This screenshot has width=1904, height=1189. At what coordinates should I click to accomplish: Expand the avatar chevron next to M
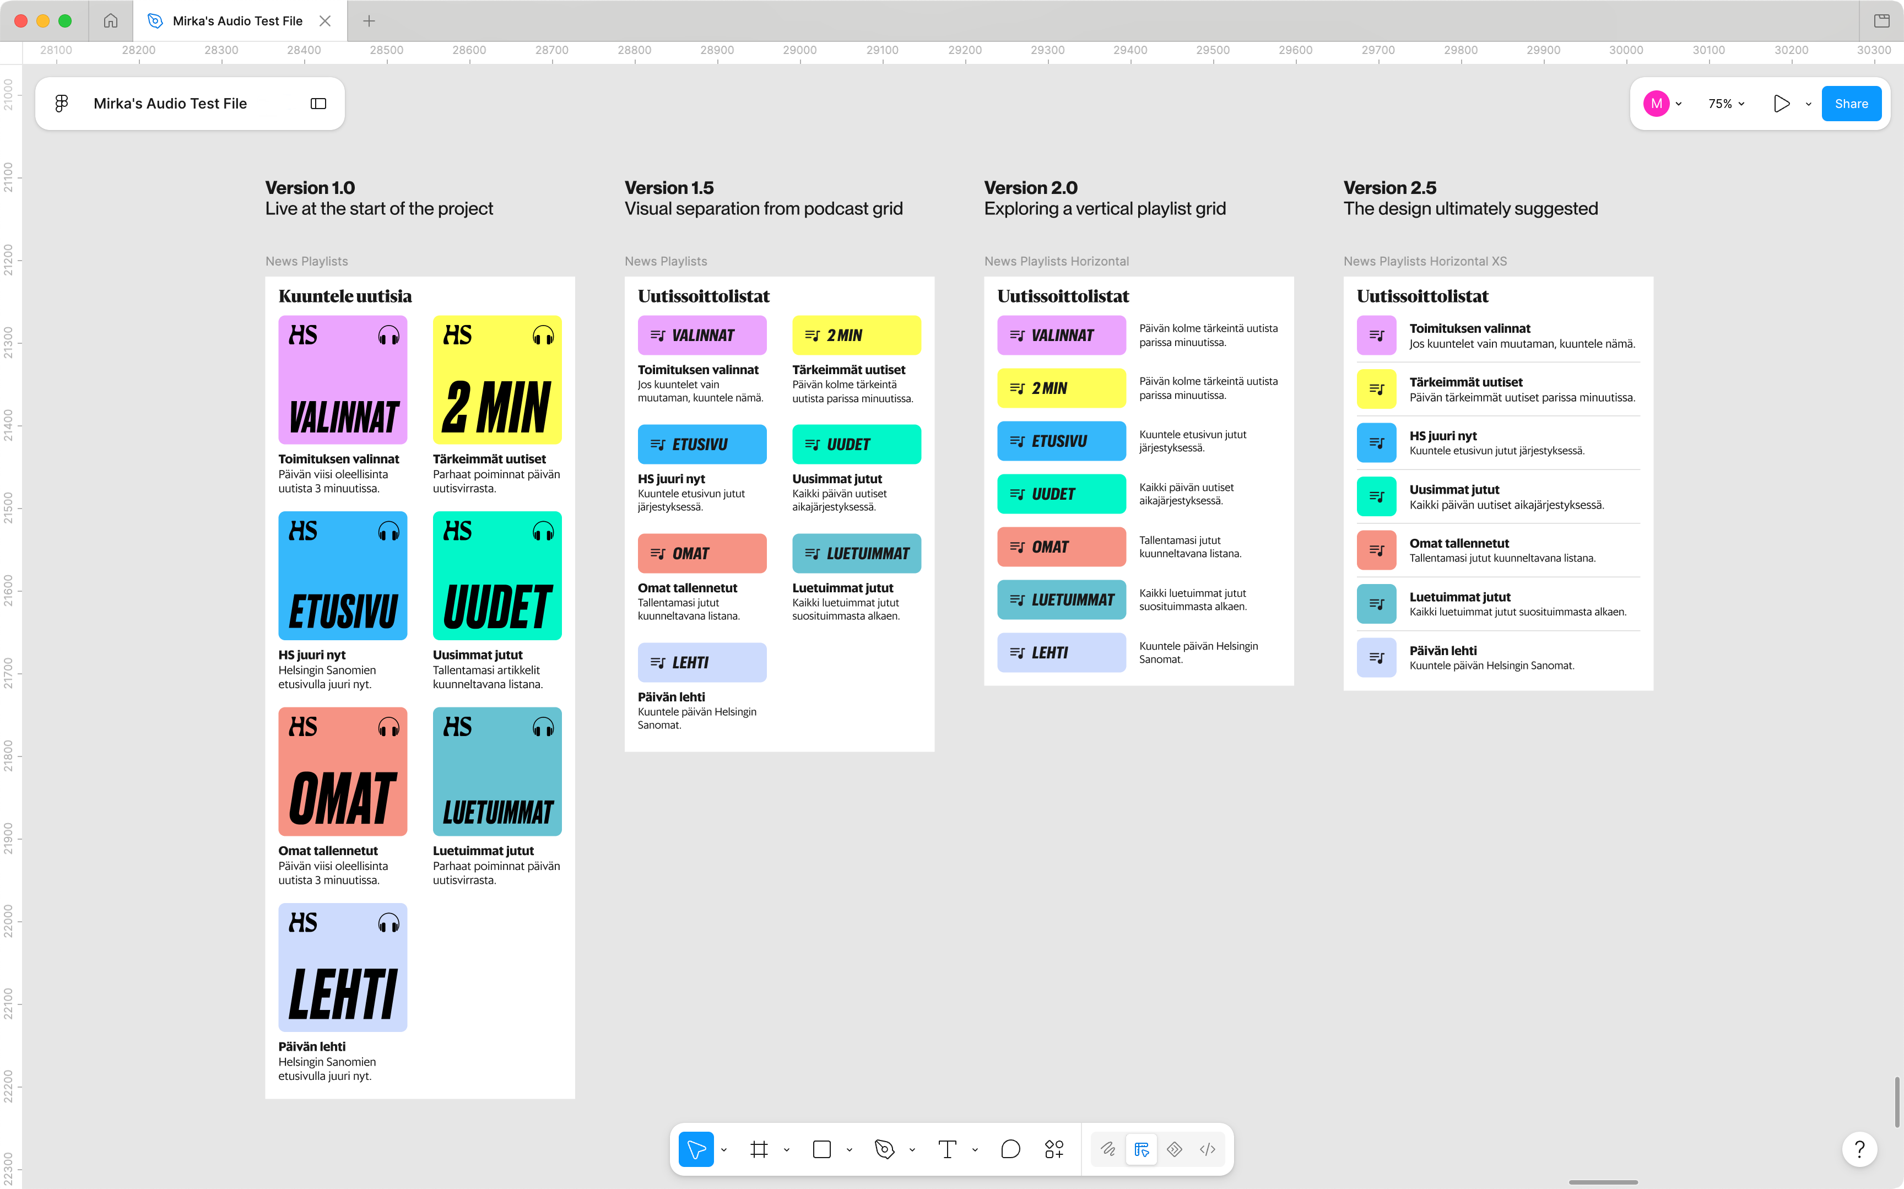[1678, 104]
